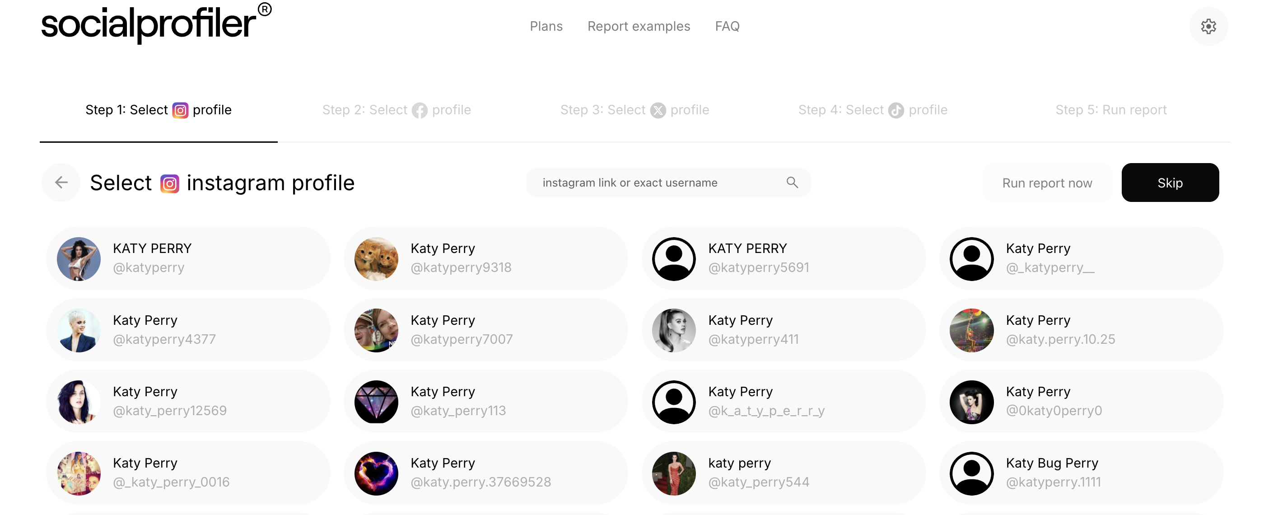
Task: Open the settings gear icon
Action: (1208, 26)
